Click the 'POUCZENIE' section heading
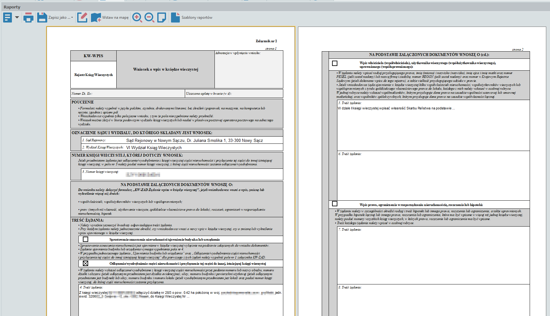Viewport: 550px width, 316px height. tap(83, 102)
